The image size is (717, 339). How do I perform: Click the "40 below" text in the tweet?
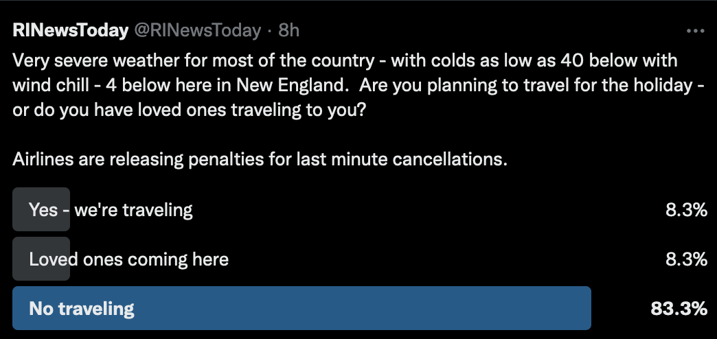(x=604, y=61)
